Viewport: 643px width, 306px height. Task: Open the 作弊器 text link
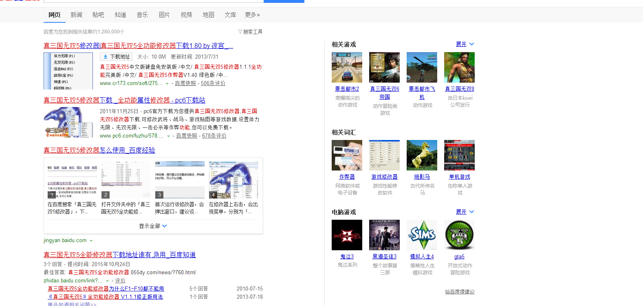347,177
